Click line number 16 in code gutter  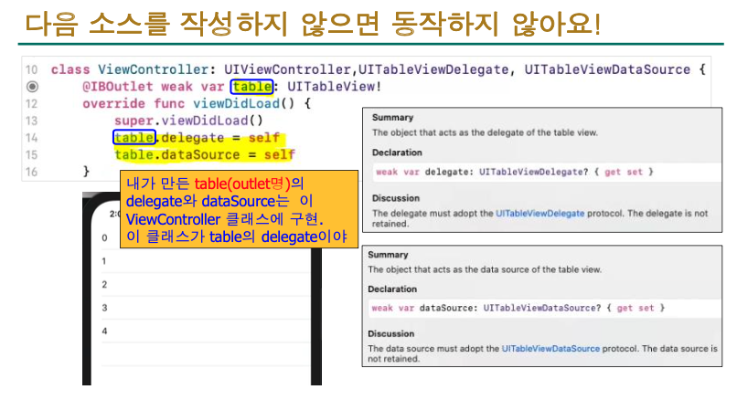coord(31,172)
